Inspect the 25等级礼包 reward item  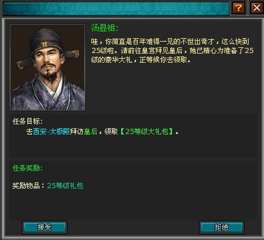click(x=65, y=186)
